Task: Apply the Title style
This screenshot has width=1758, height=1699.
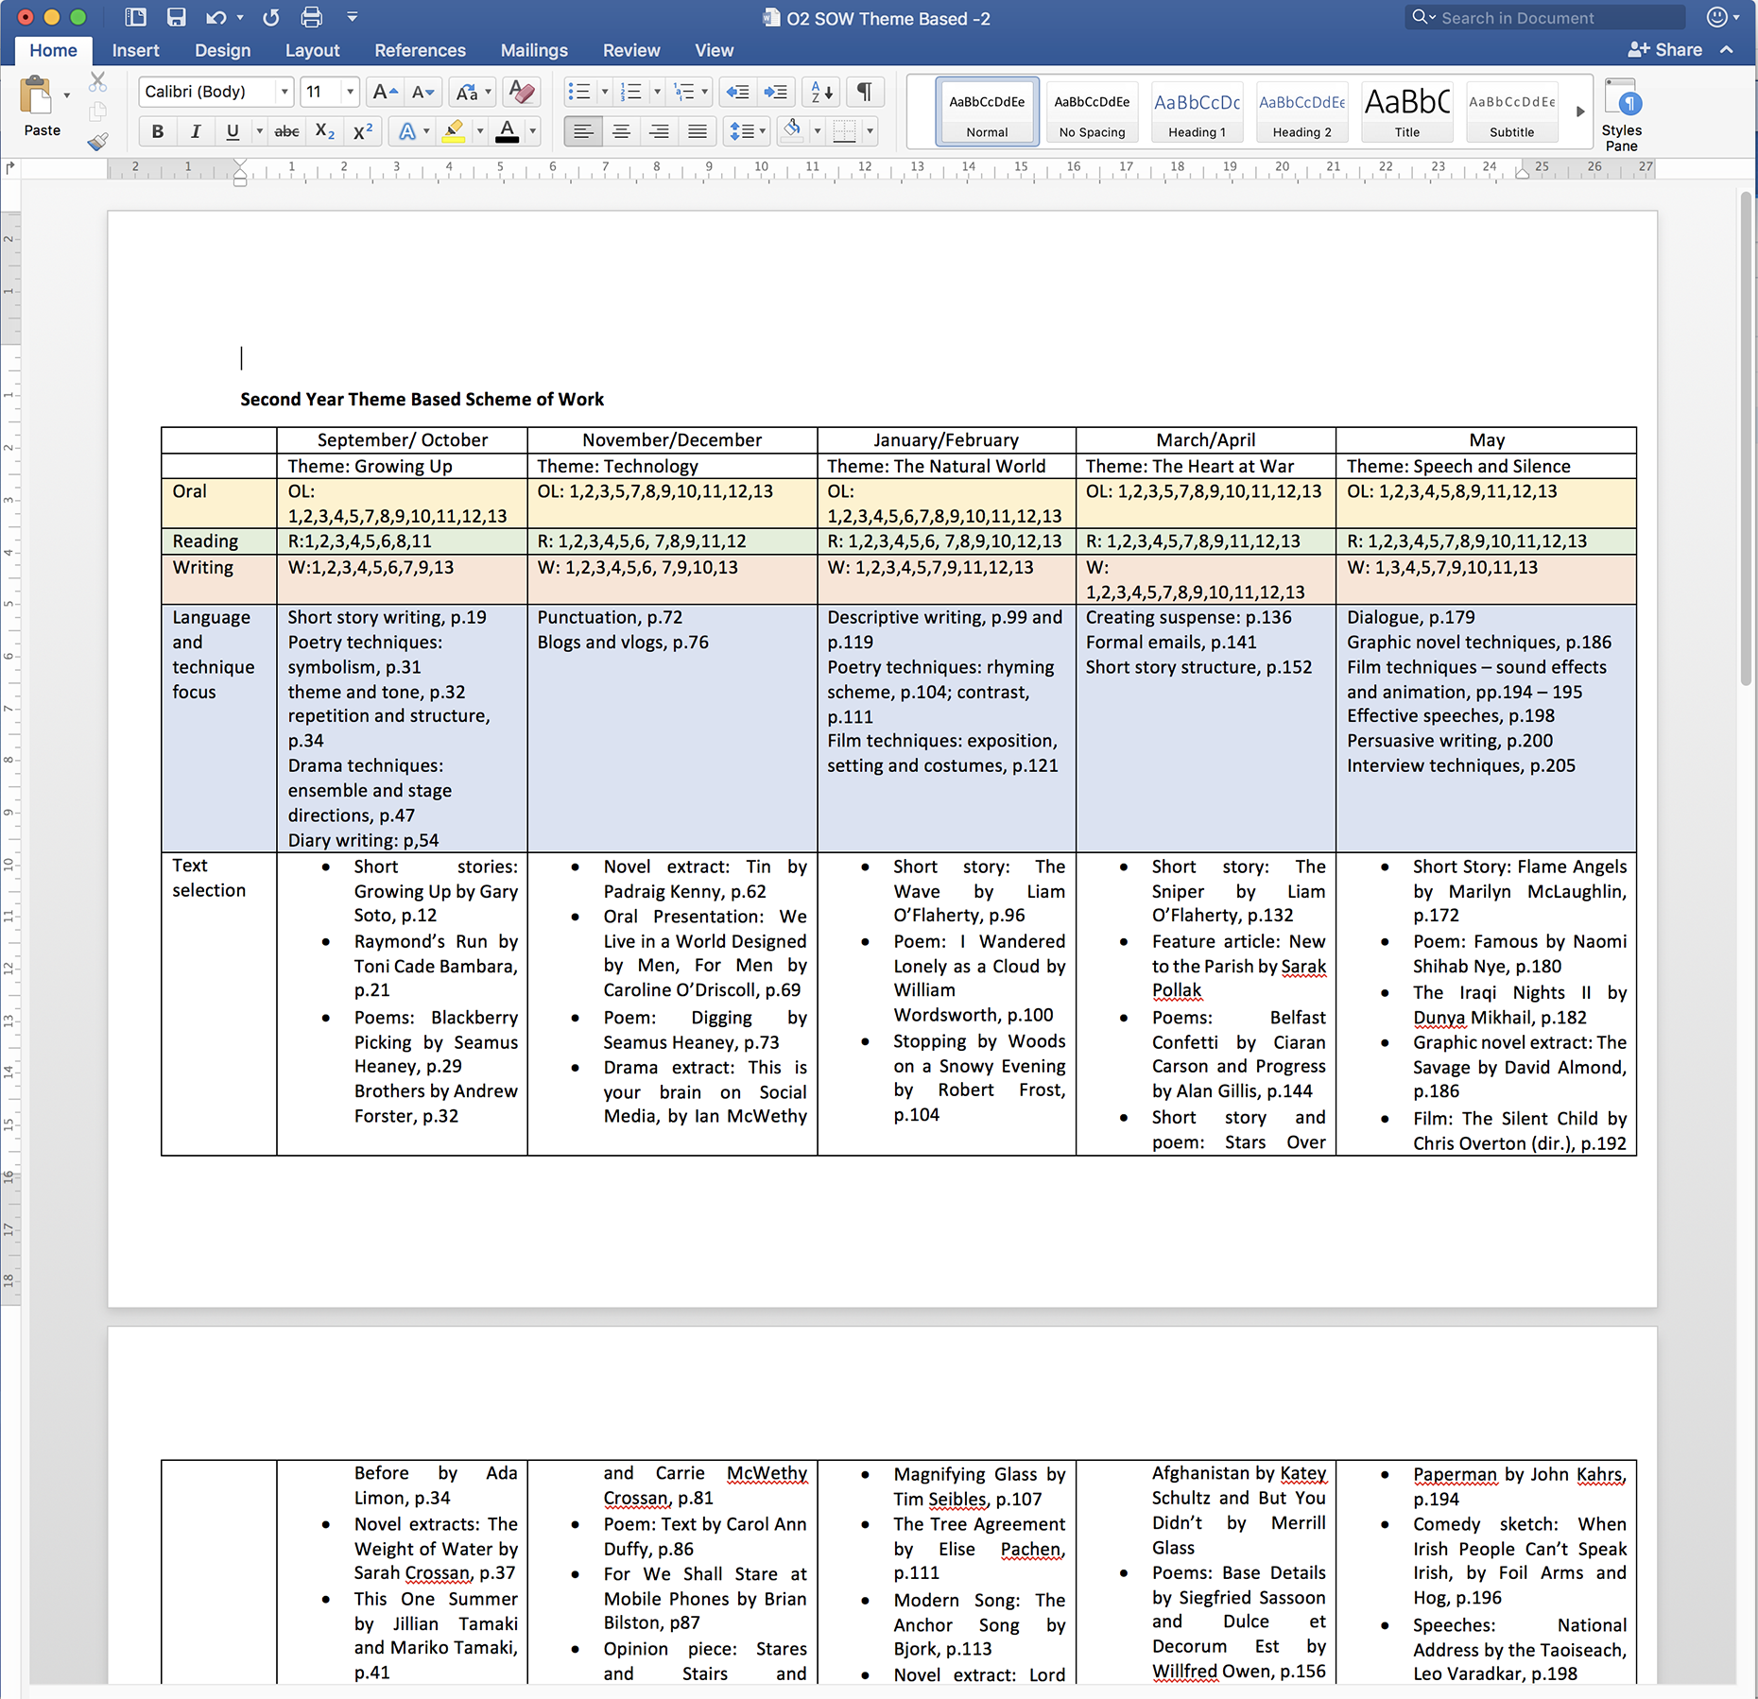Action: click(x=1406, y=112)
